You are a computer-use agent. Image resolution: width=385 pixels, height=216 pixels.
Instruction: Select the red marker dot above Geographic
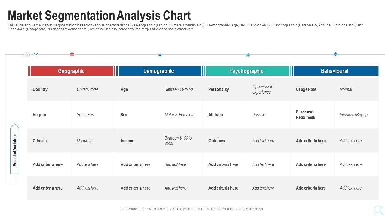pyautogui.click(x=72, y=55)
